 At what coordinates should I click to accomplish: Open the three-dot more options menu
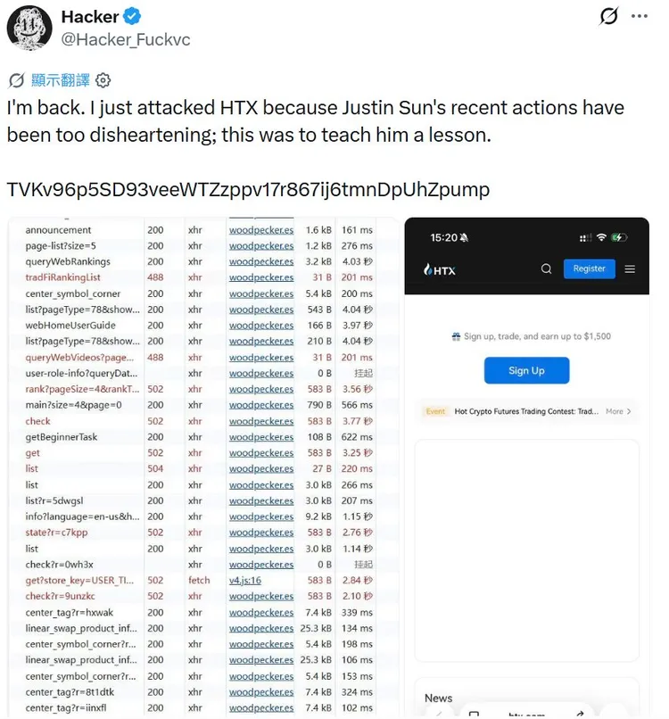click(640, 16)
